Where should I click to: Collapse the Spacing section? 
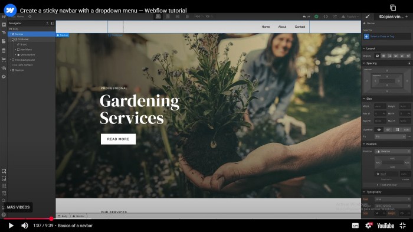pyautogui.click(x=364, y=63)
